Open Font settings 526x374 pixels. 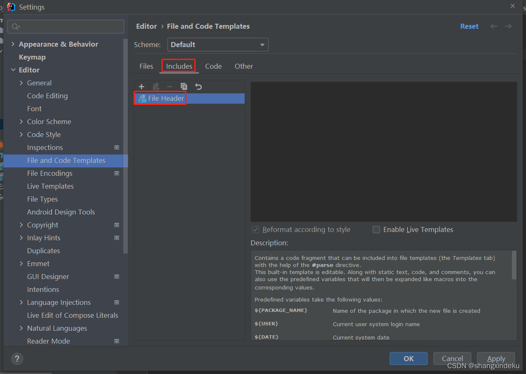(x=34, y=109)
